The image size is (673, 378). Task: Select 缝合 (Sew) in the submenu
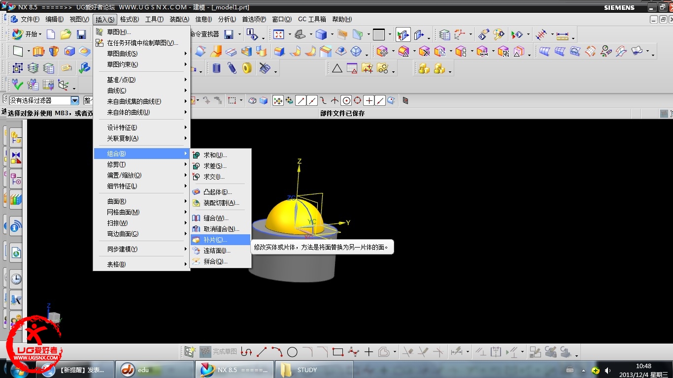221,218
